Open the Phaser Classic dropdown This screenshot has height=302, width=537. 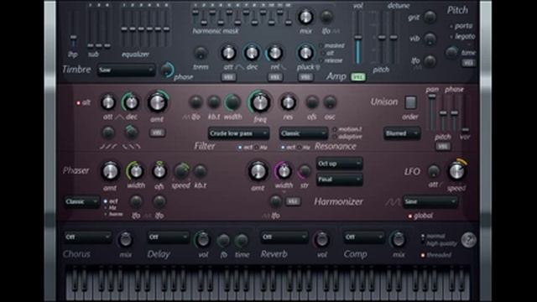(x=81, y=201)
